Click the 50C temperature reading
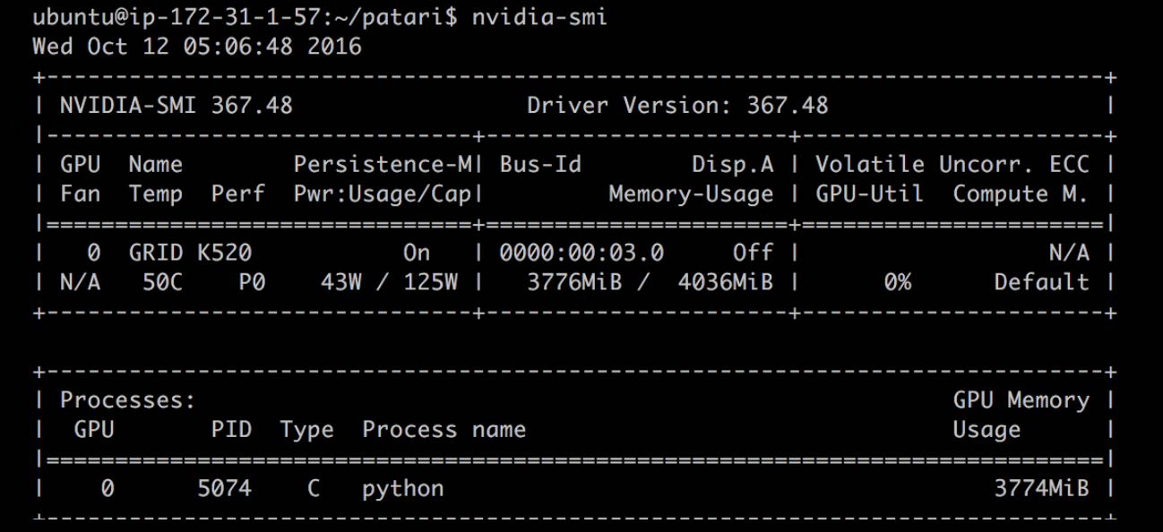This screenshot has height=532, width=1163. pyautogui.click(x=162, y=282)
